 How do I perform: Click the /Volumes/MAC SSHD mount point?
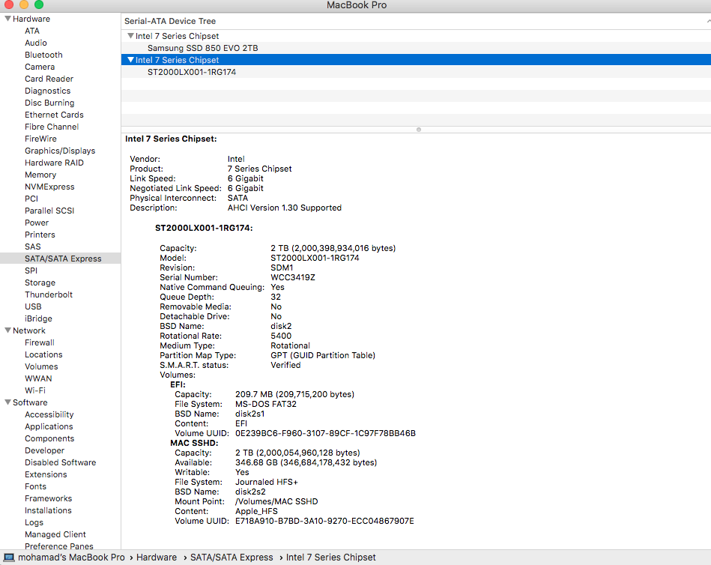tap(276, 501)
